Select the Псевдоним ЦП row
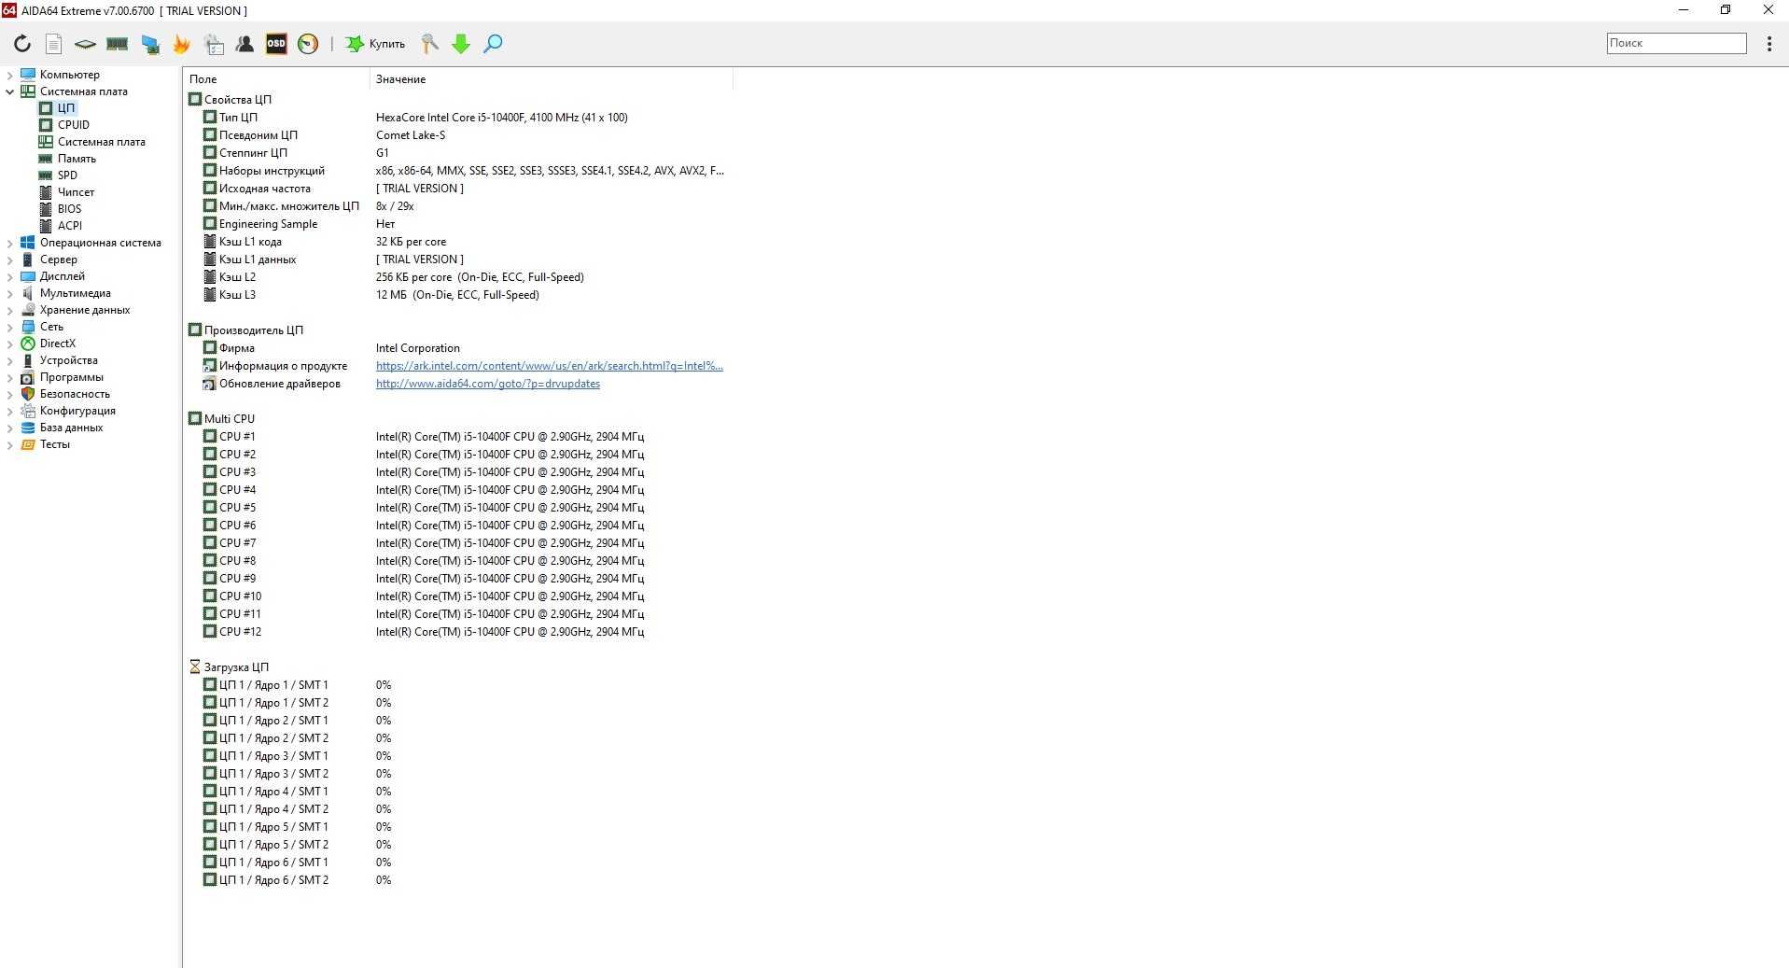The width and height of the screenshot is (1789, 968). (457, 135)
